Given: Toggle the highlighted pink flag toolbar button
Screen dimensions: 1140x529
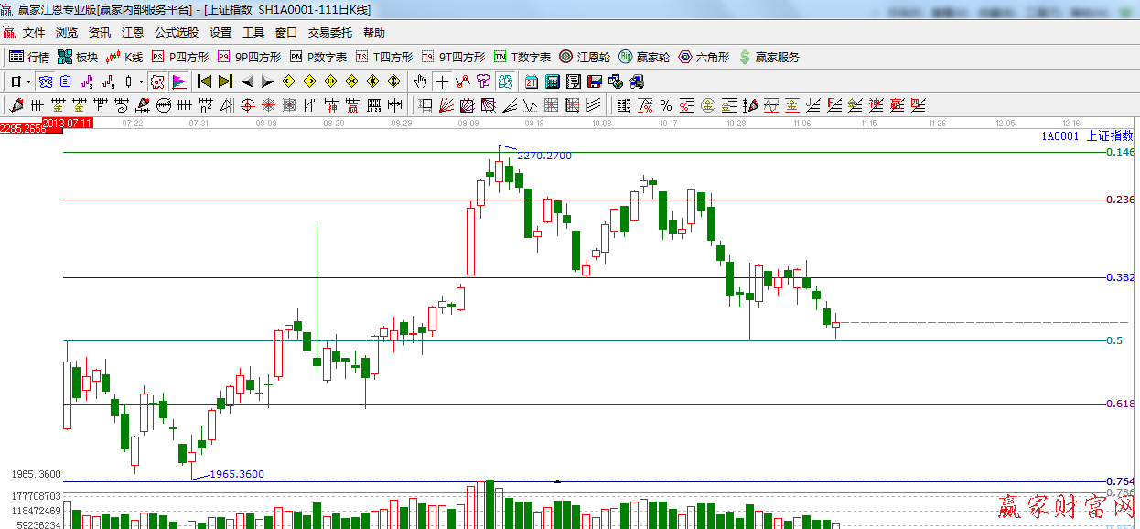Looking at the screenshot, I should coord(179,81).
